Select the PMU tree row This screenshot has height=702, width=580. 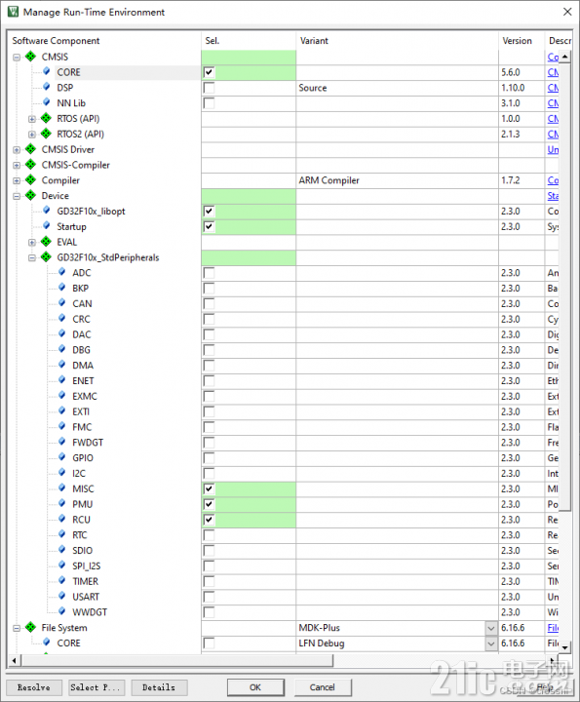click(x=82, y=504)
